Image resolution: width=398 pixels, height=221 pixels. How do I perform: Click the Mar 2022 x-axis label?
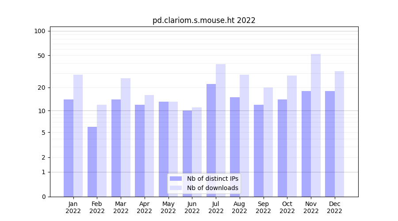[121, 207]
